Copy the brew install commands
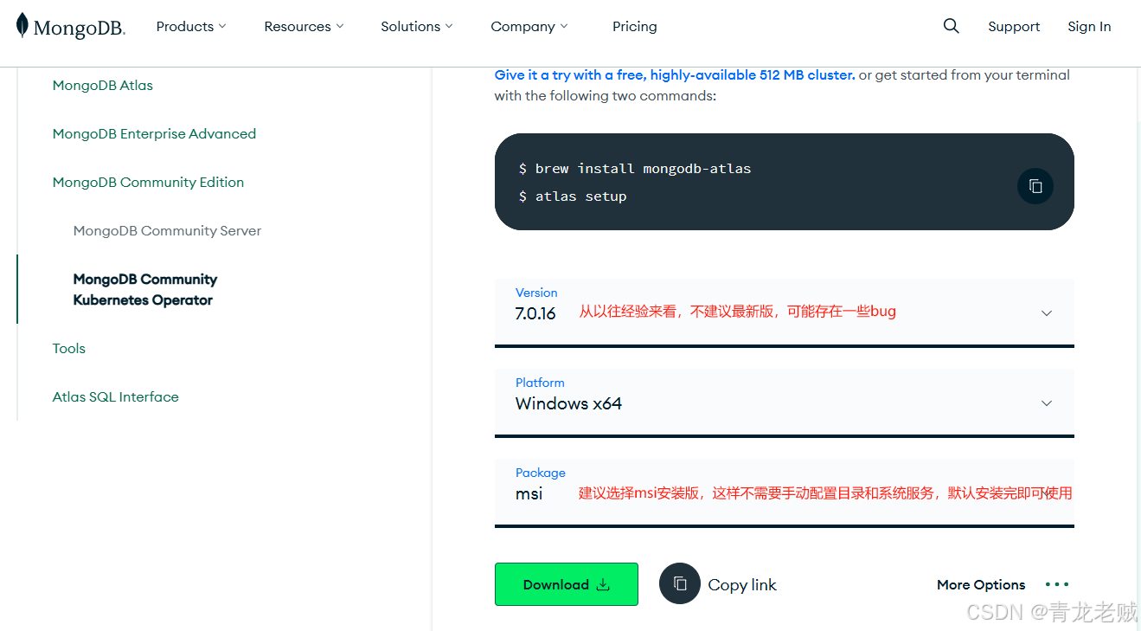The width and height of the screenshot is (1141, 631). (x=1035, y=186)
